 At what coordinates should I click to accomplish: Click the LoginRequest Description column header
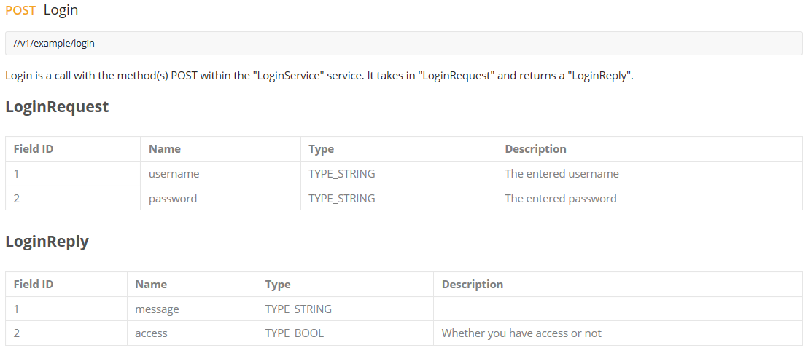(650, 149)
